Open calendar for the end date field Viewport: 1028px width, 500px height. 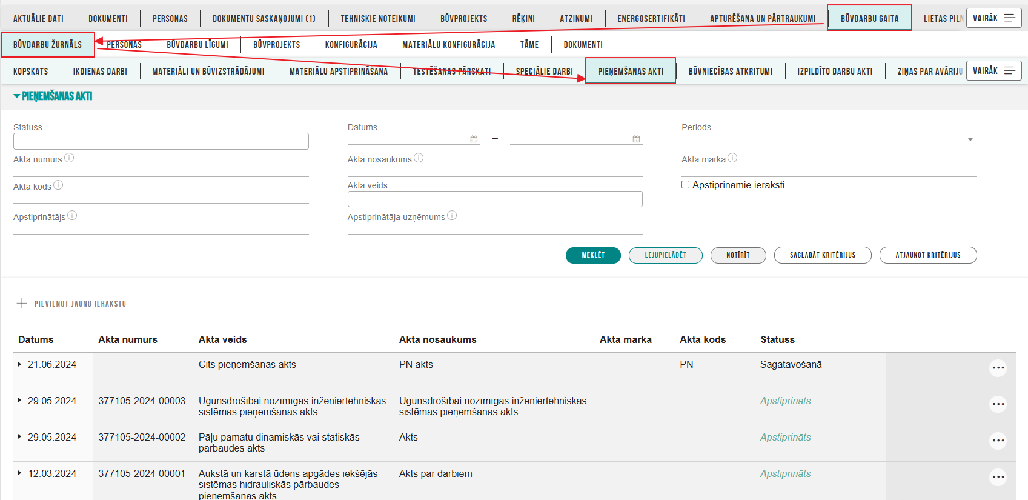[636, 139]
